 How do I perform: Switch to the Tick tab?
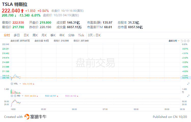pyautogui.click(x=81, y=35)
